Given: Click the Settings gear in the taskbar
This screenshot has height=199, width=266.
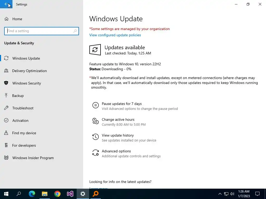Looking at the screenshot, I should [83, 194].
